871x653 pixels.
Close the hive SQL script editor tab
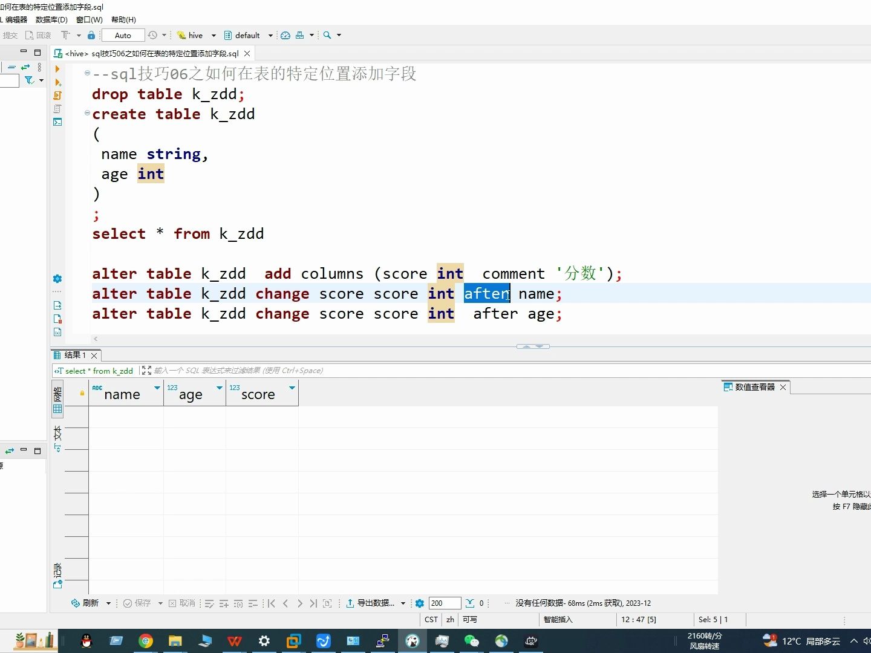[247, 53]
